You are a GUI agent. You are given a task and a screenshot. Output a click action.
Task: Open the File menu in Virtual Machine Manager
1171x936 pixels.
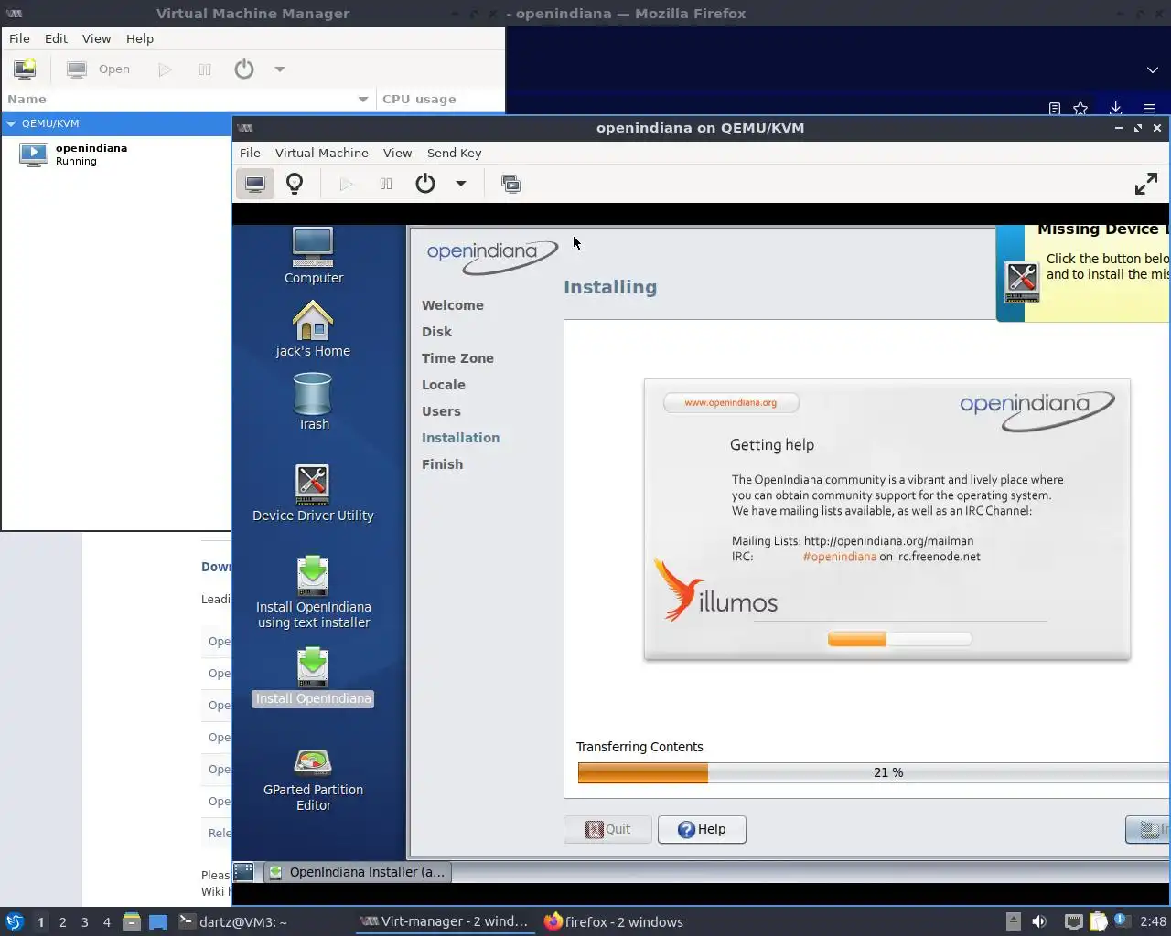[19, 38]
